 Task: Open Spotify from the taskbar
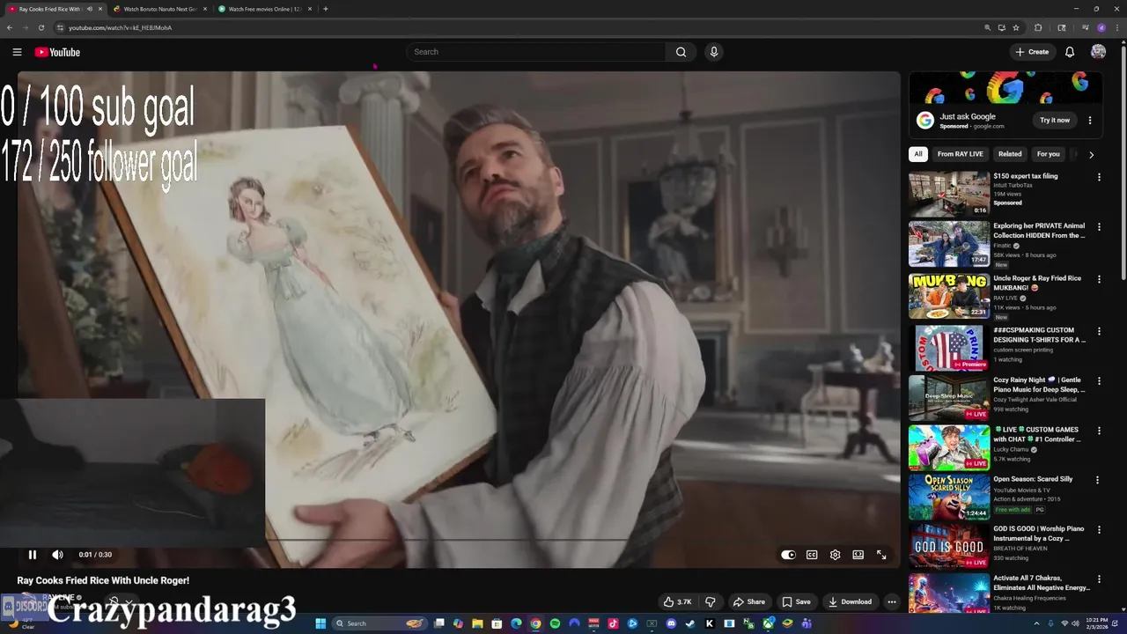coord(555,623)
